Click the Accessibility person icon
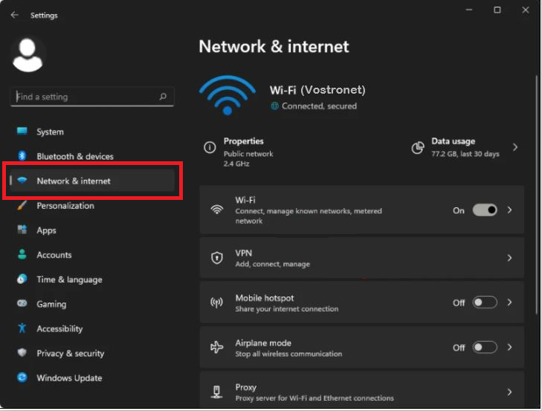Viewport: 542px width, 411px height. [x=22, y=329]
